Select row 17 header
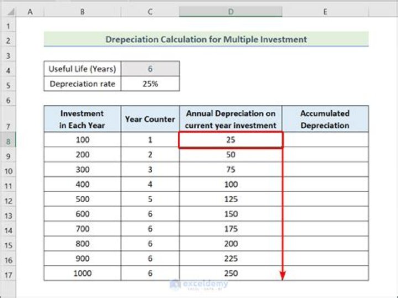 coord(8,274)
